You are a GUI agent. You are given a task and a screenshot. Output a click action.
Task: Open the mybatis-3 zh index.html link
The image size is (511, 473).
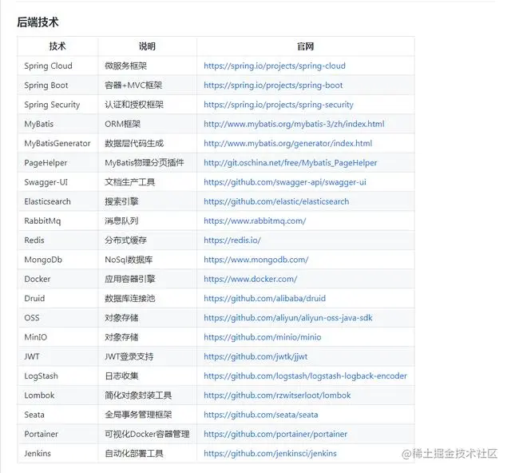(x=294, y=124)
